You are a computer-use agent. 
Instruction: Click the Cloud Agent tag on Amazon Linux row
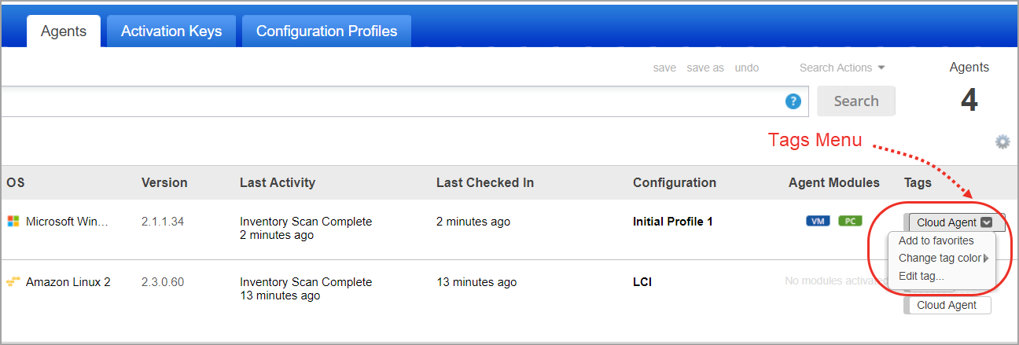point(947,305)
